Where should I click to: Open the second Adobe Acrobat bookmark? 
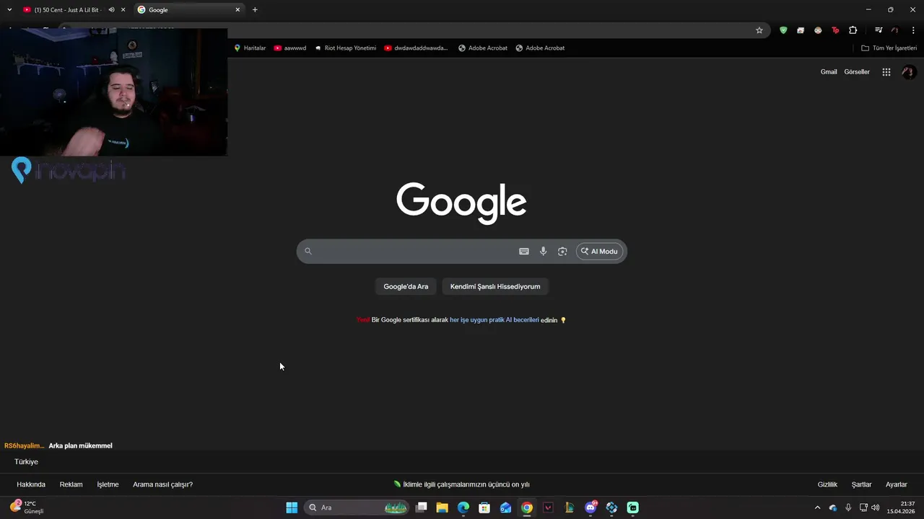(540, 48)
